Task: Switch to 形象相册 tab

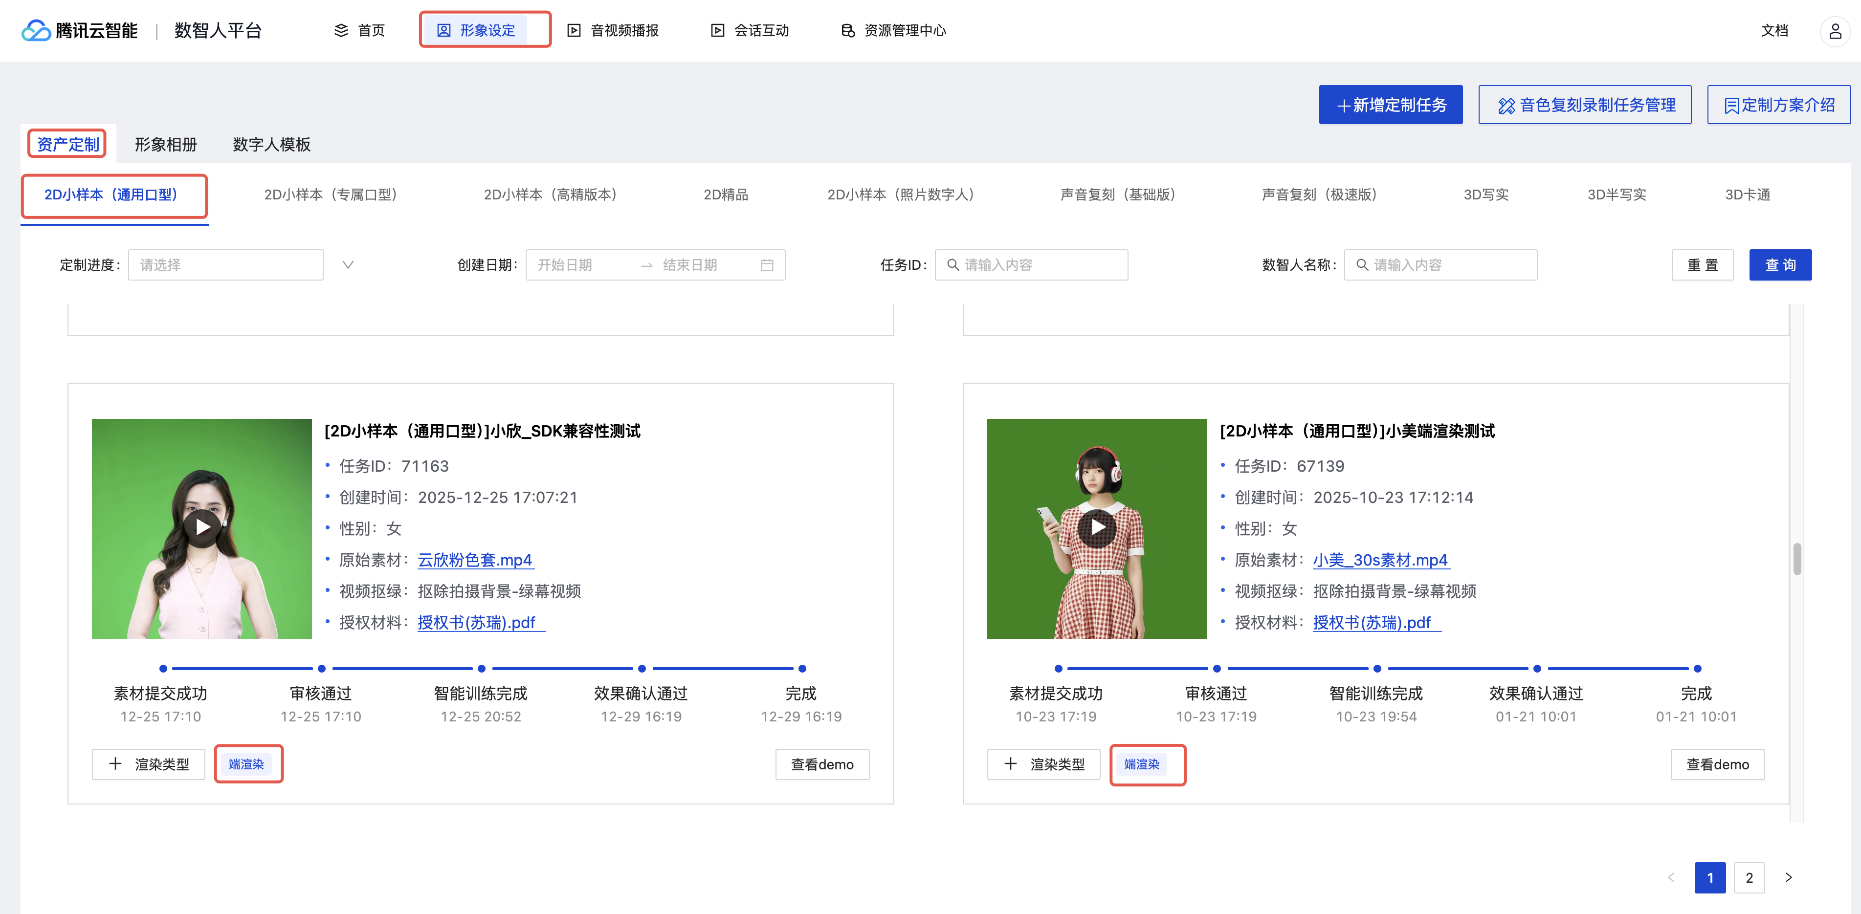Action: click(x=165, y=144)
